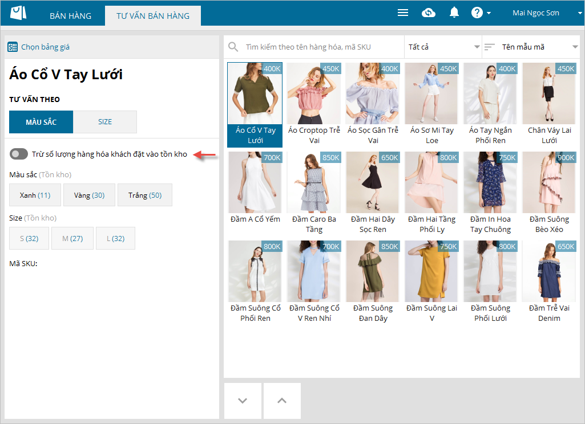This screenshot has width=585, height=424.
Task: Toggle subtract customer-ordered stock switch
Action: pyautogui.click(x=19, y=154)
